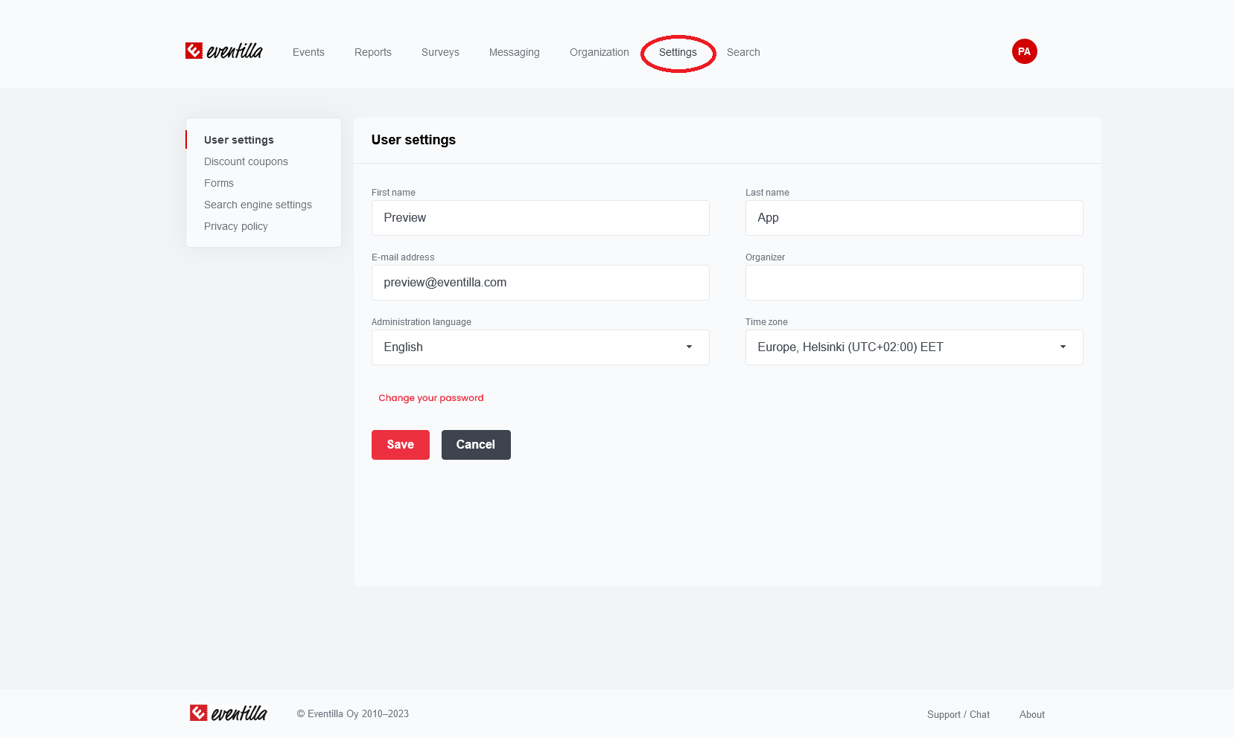Open Privacy policy settings
The width and height of the screenshot is (1234, 738).
click(236, 226)
